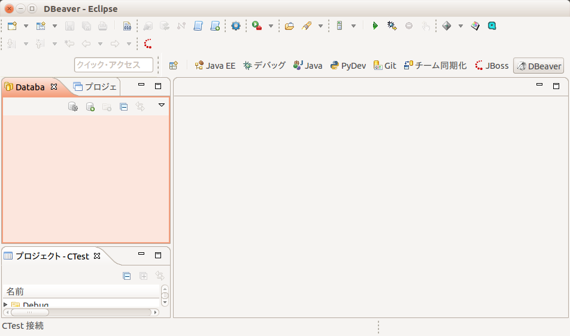The height and width of the screenshot is (336, 570).
Task: Click the grayed Print icon
Action: [x=103, y=26]
